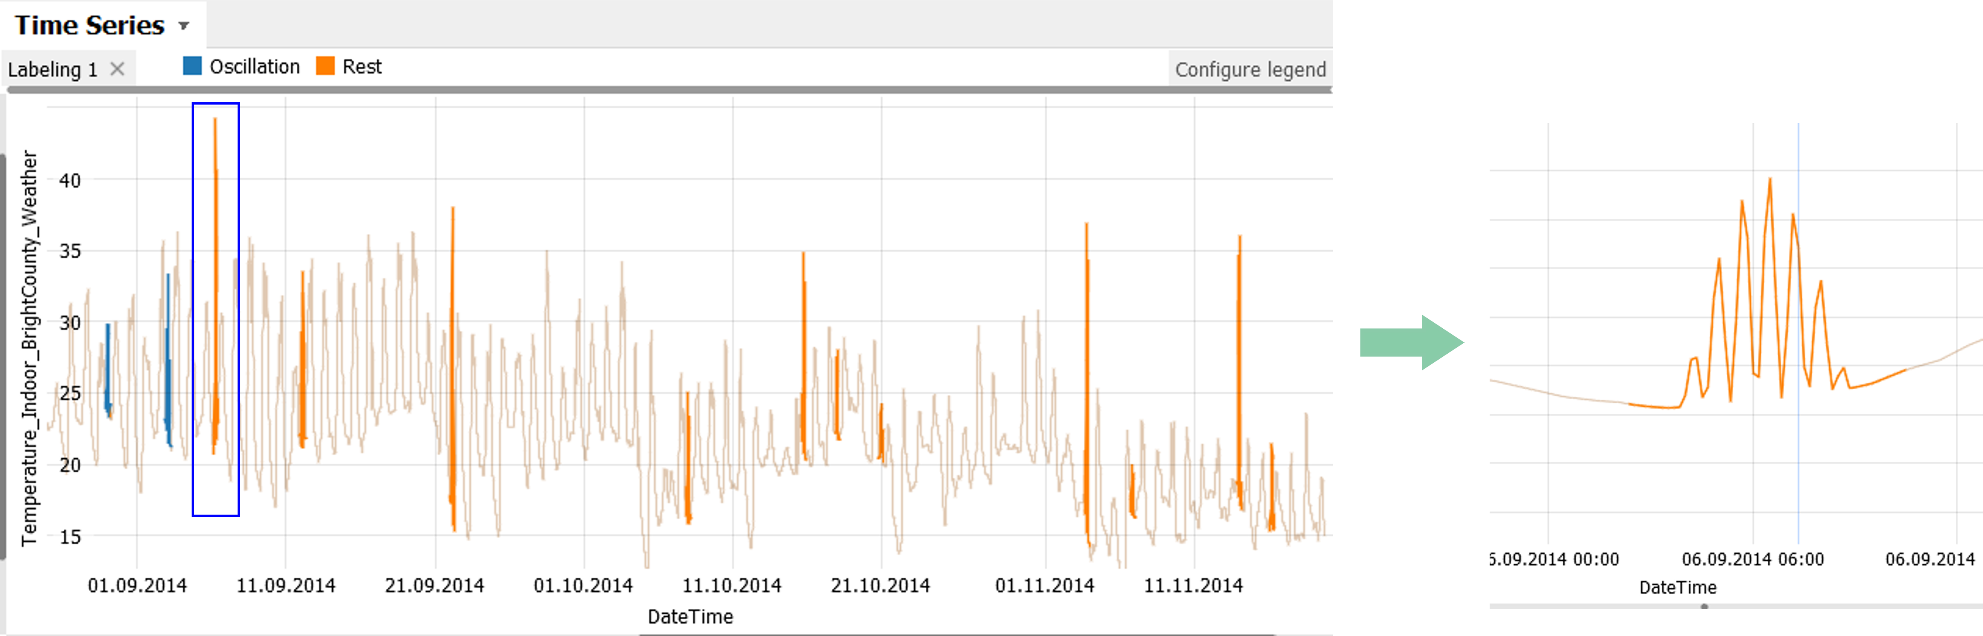Screen dimensions: 1983x636
Task: Click the small gray handle below zoomed chart
Action: click(1704, 607)
